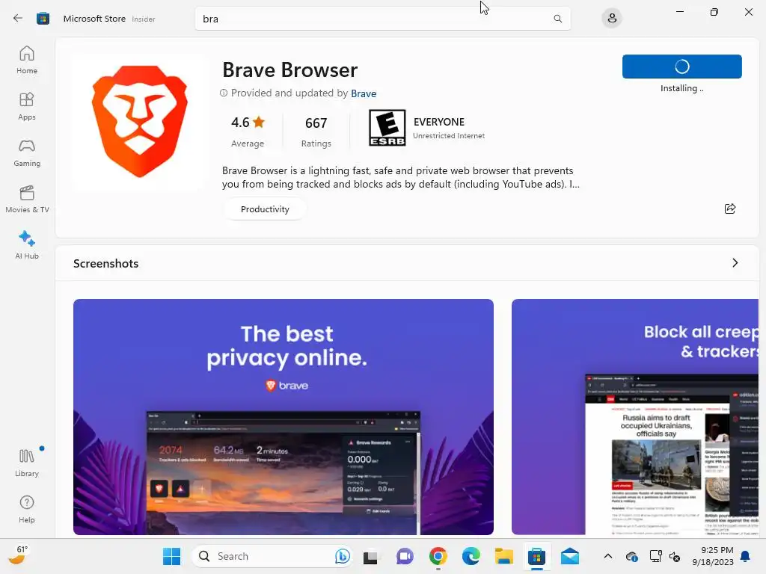
Task: Open the 'Block all creepy & trackers' screenshot
Action: [x=635, y=417]
